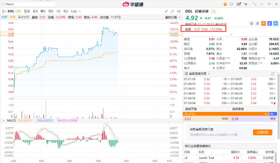Expand the chevron below pre-market quote
The width and height of the screenshot is (280, 163).
[231, 34]
